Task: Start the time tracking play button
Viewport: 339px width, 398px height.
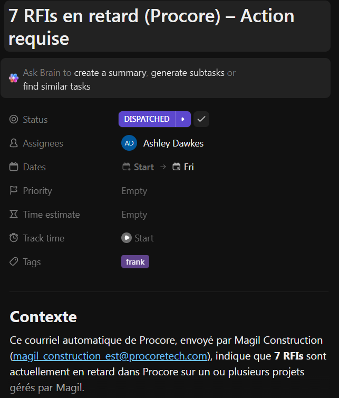Action: (126, 238)
